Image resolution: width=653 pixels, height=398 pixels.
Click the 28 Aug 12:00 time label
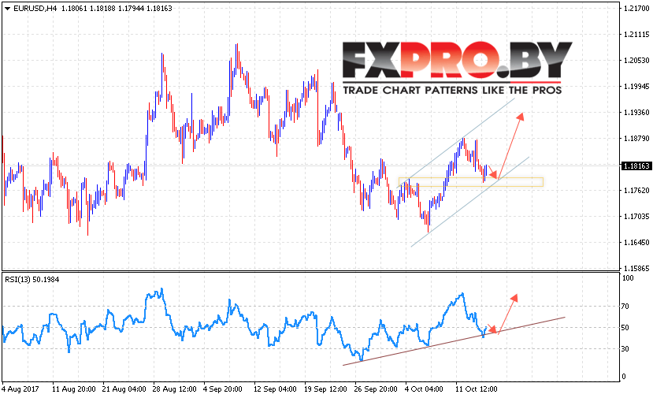pyautogui.click(x=175, y=389)
